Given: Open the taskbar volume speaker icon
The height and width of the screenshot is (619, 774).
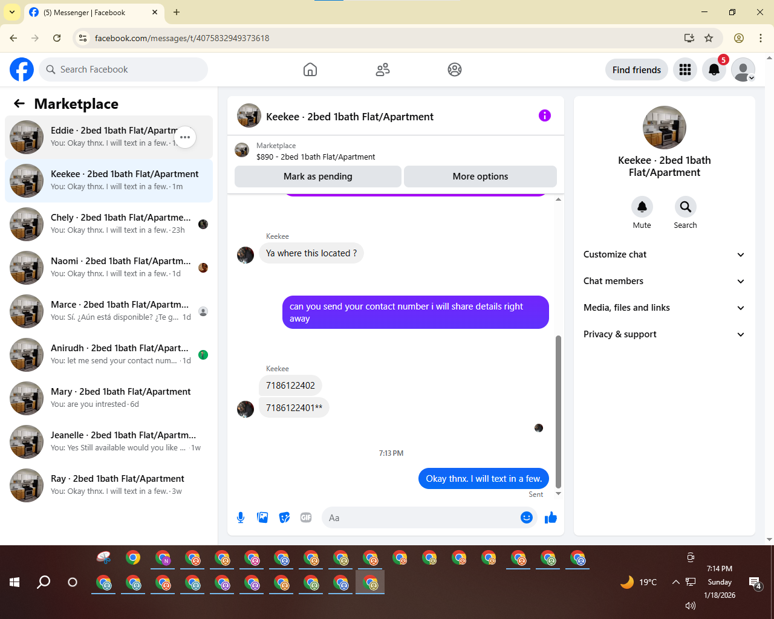Looking at the screenshot, I should point(690,606).
